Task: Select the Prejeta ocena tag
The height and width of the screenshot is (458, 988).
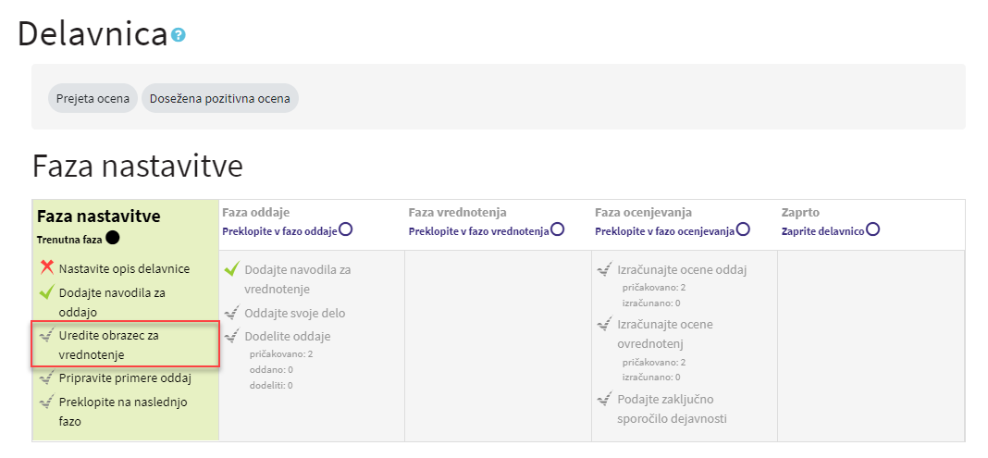Action: 93,98
